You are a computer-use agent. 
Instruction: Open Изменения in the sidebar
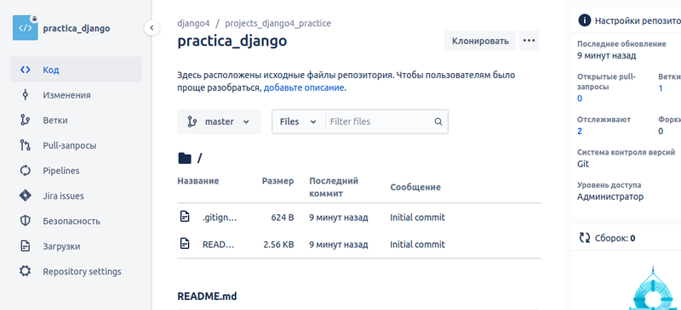(x=76, y=95)
